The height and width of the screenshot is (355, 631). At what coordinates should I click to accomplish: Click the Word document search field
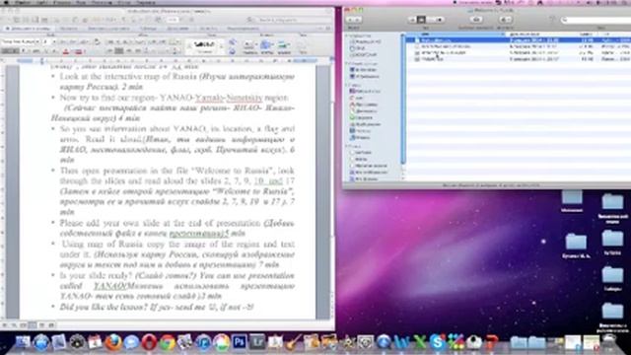point(291,20)
